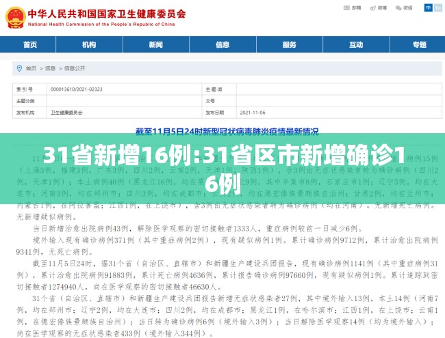Click the National Health Commission English subtitle
Screen dimensions: 445x338
coord(101,25)
